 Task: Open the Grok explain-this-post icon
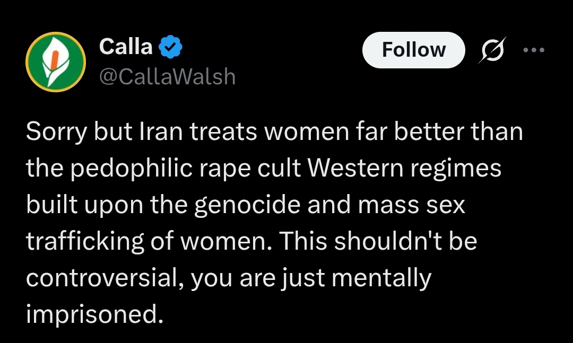click(492, 50)
